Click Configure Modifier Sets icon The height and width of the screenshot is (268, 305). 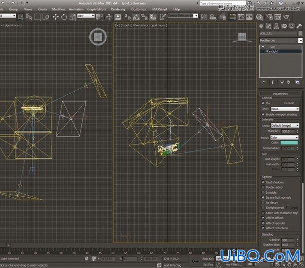point(298,82)
